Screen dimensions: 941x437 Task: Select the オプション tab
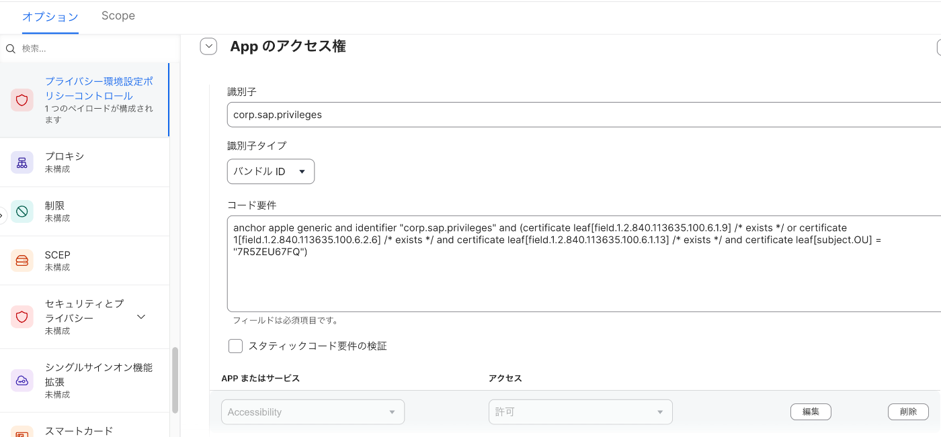tap(50, 17)
